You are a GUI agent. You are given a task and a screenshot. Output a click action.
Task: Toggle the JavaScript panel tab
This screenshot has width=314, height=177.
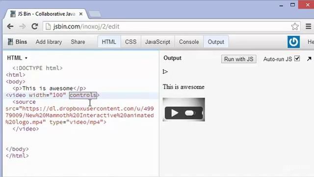tap(157, 42)
